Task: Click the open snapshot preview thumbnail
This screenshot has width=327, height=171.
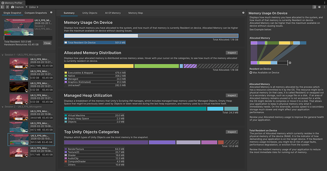Action: click(19, 27)
